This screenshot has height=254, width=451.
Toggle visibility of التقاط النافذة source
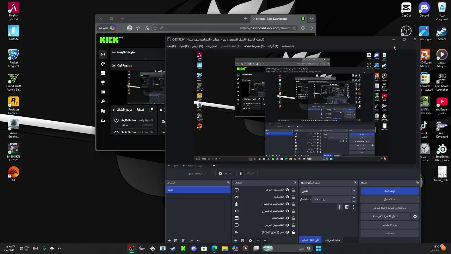(287, 218)
